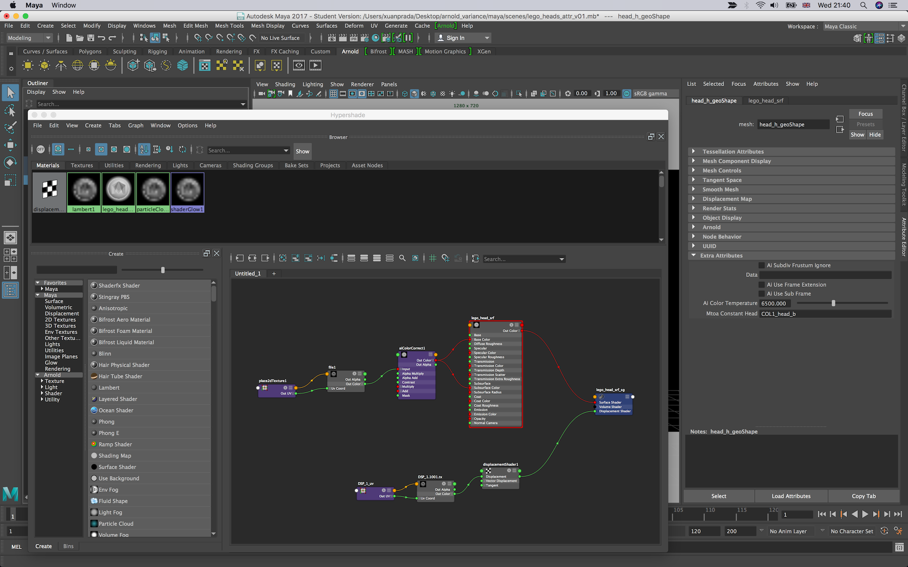The width and height of the screenshot is (908, 567).
Task: Select the arrow selection tool
Action: pyautogui.click(x=10, y=92)
